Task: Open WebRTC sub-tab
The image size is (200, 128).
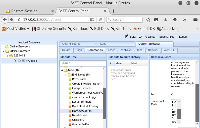Action: [169, 50]
